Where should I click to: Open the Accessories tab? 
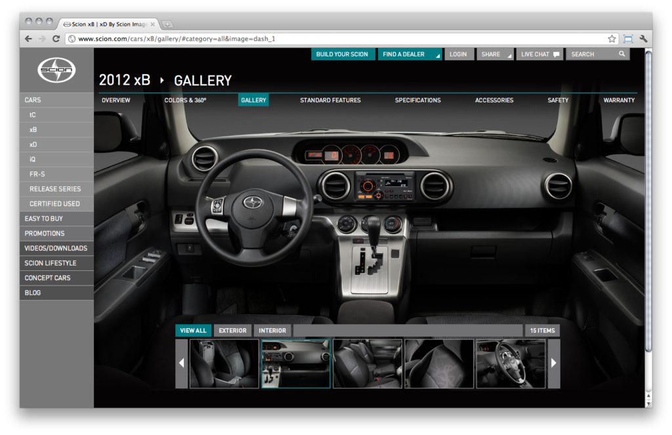click(494, 100)
